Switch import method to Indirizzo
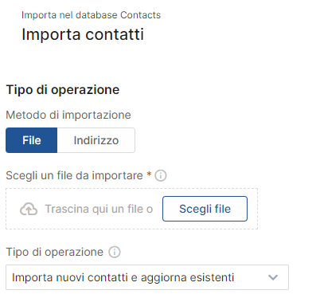This screenshot has width=316, height=298. [x=96, y=140]
